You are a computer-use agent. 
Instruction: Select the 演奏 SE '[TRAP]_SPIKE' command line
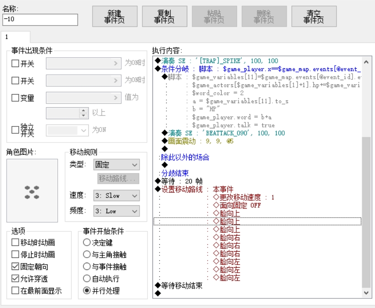[x=257, y=61]
